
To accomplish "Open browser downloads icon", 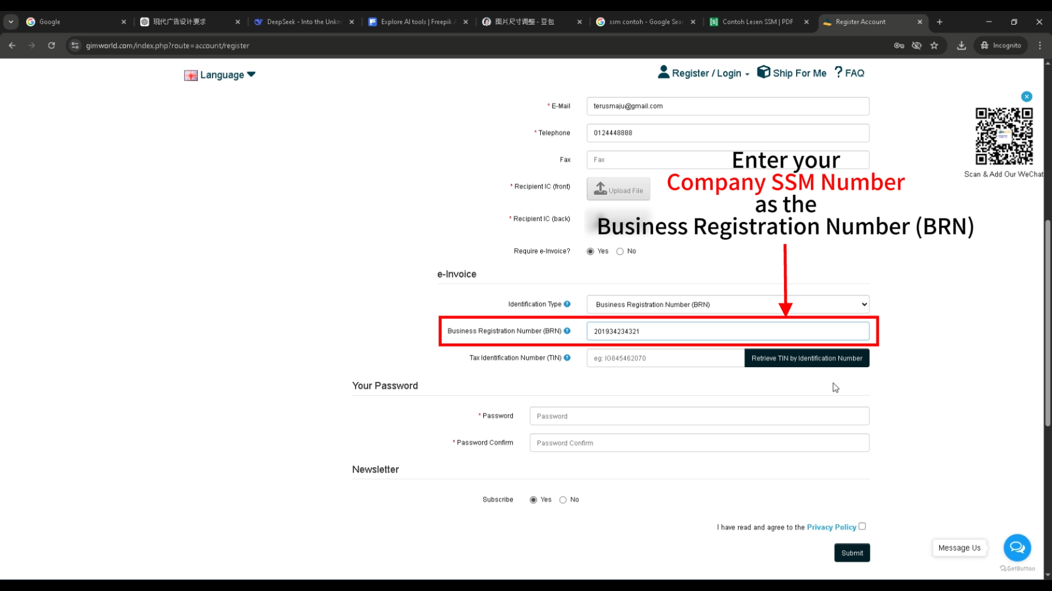I will [x=961, y=45].
